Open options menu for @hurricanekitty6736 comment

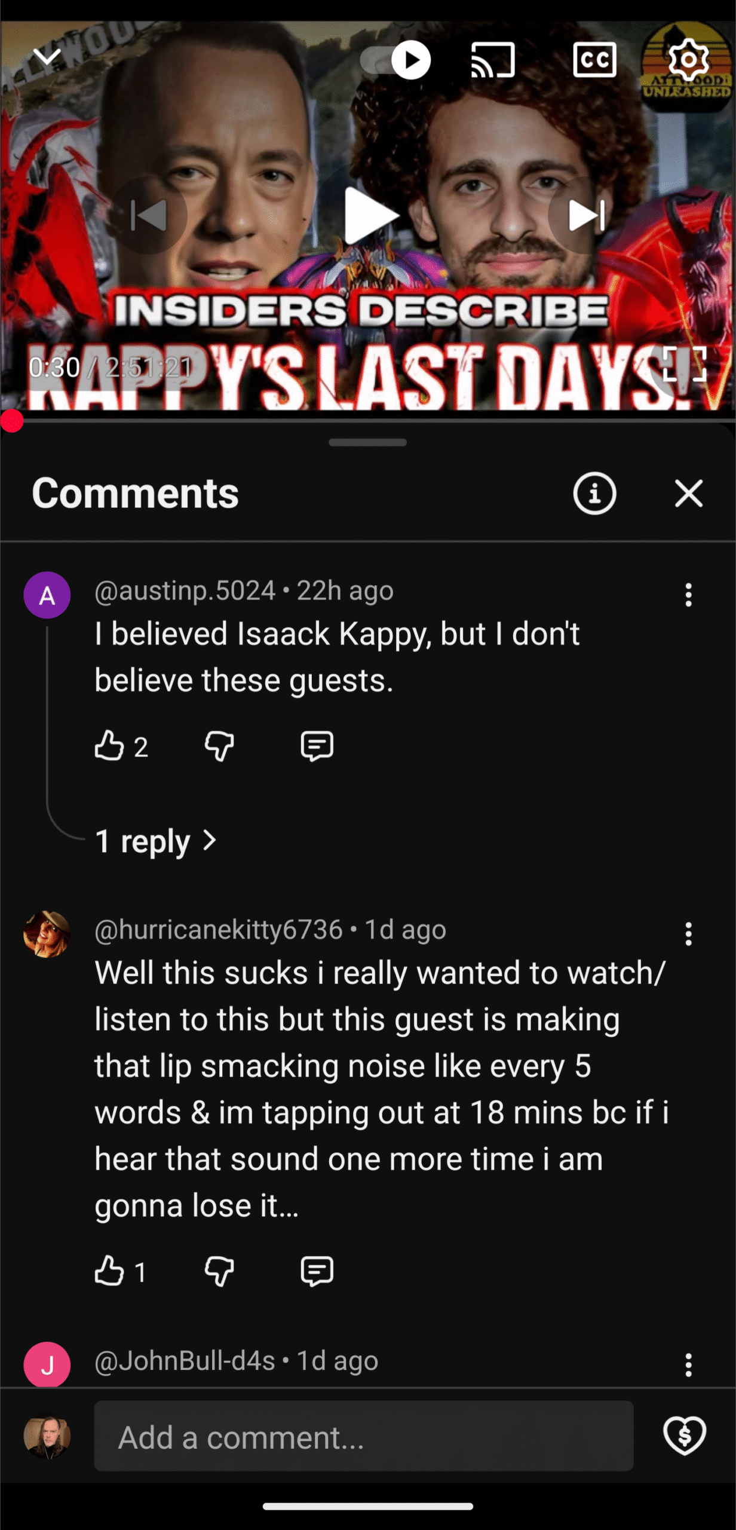coord(688,934)
